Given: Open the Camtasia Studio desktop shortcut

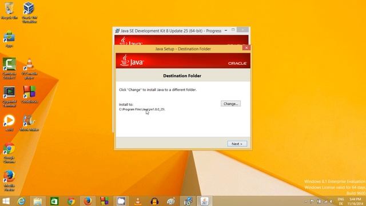Looking at the screenshot, I should click(x=9, y=69).
